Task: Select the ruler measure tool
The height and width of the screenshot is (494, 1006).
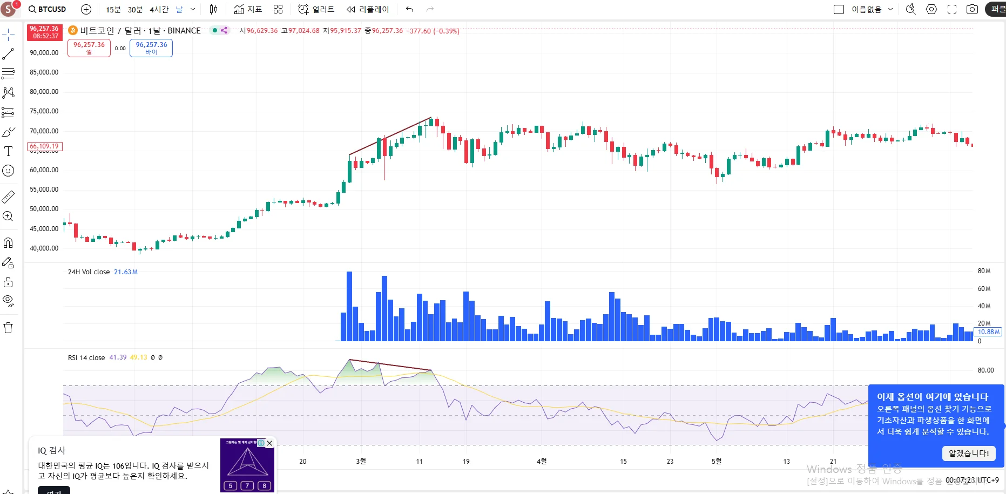Action: pos(9,197)
